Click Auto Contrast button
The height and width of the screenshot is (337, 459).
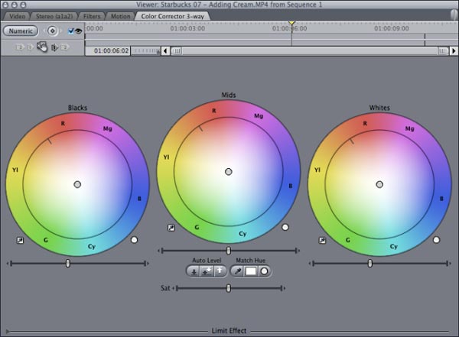pyautogui.click(x=207, y=271)
